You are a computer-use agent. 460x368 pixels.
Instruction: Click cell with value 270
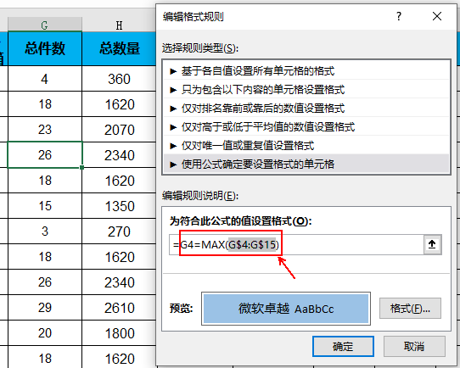[x=119, y=231]
